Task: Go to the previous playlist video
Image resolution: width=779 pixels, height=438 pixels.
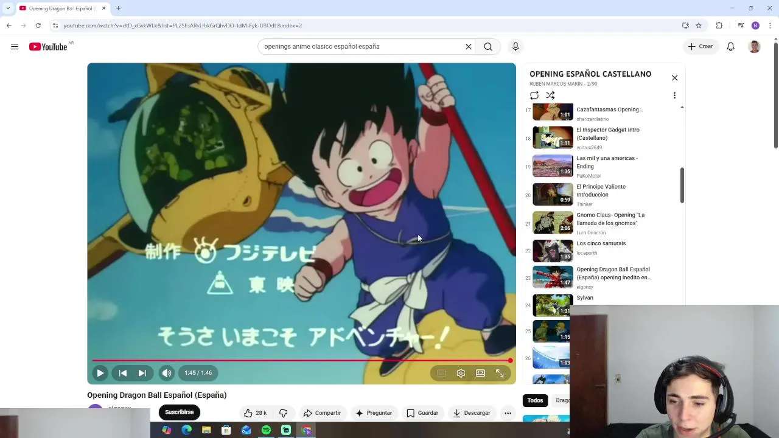Action: [x=123, y=373]
